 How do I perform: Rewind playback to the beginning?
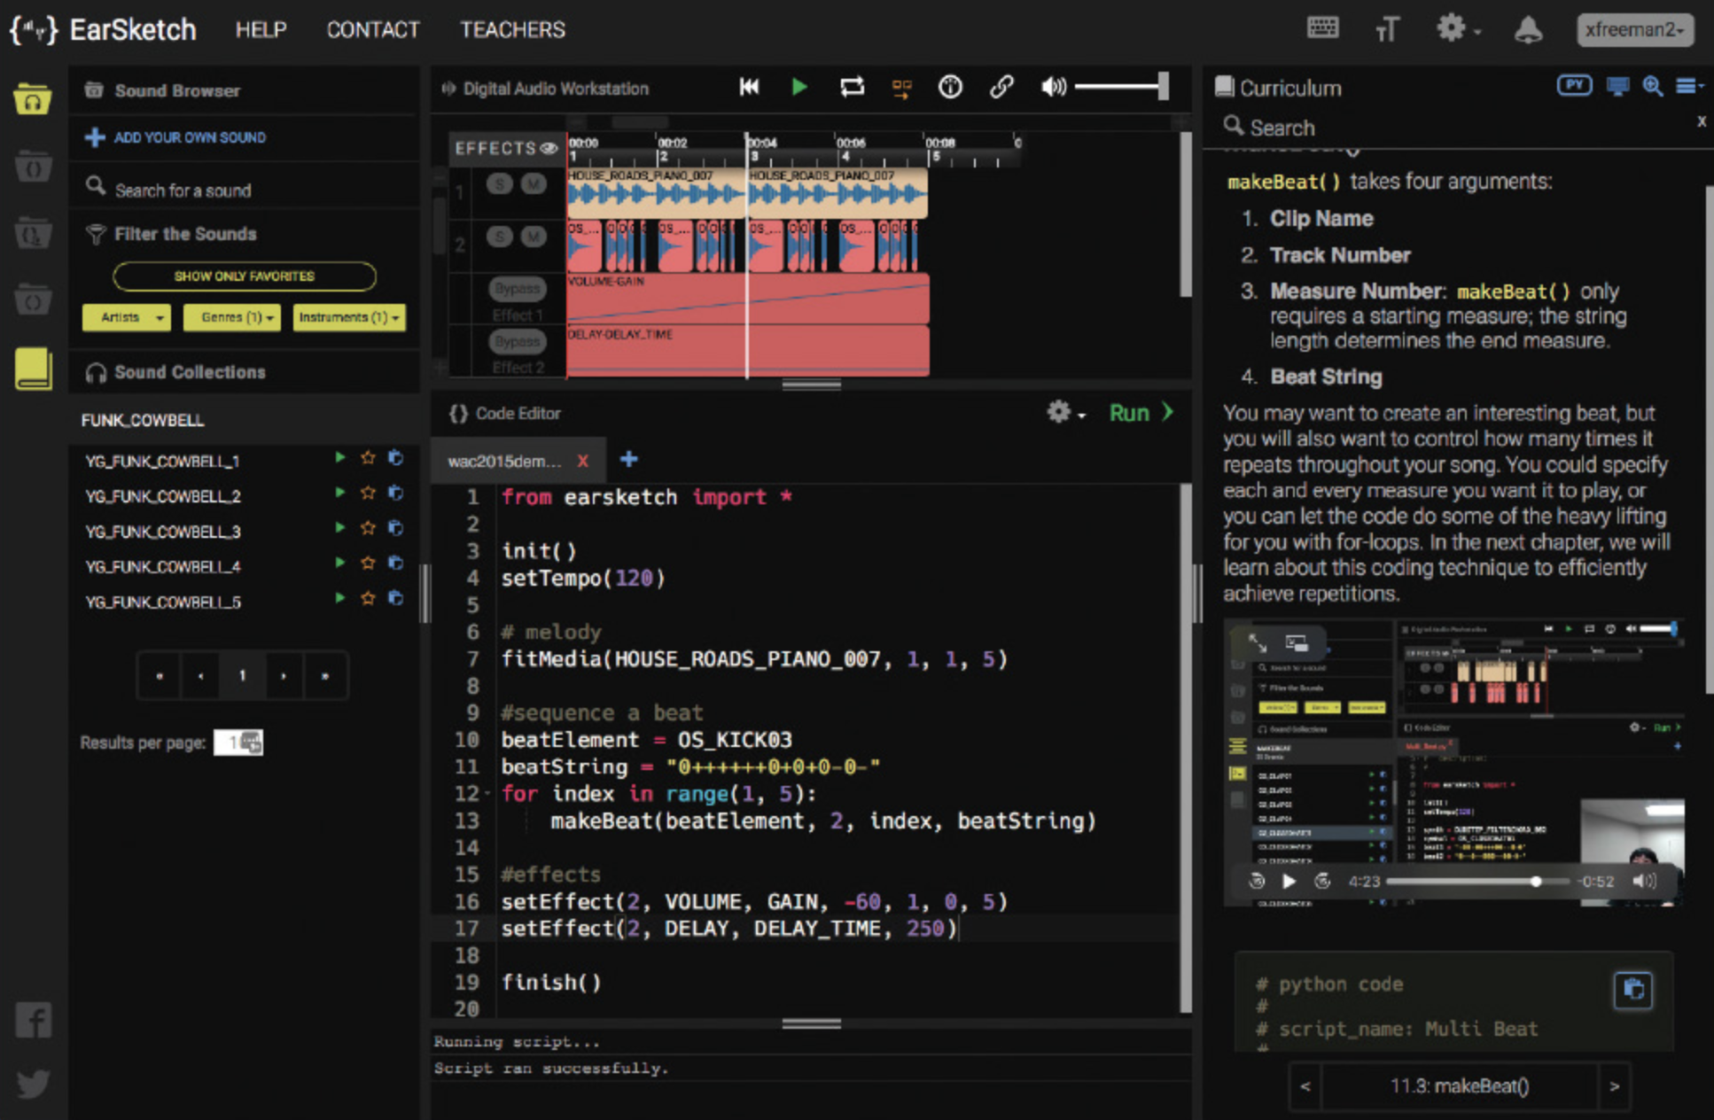(749, 87)
